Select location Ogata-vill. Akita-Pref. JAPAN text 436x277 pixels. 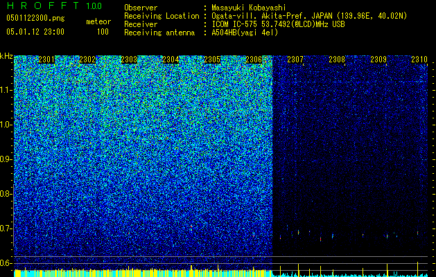[309, 16]
